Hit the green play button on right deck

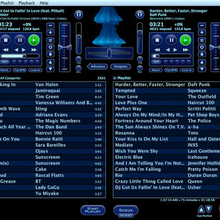click(x=185, y=40)
